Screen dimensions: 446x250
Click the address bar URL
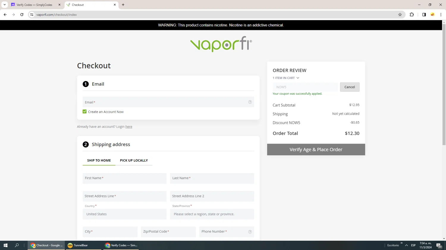click(x=56, y=15)
